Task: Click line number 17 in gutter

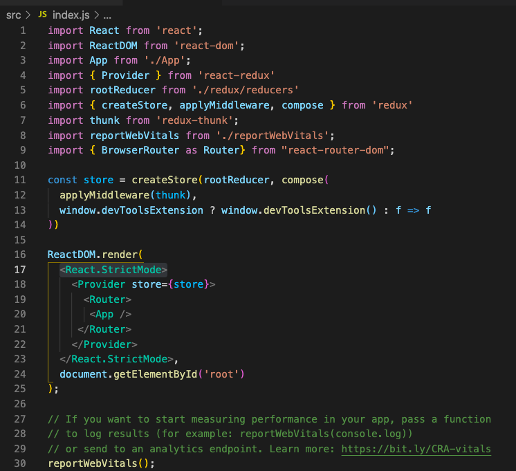Action: click(x=20, y=270)
